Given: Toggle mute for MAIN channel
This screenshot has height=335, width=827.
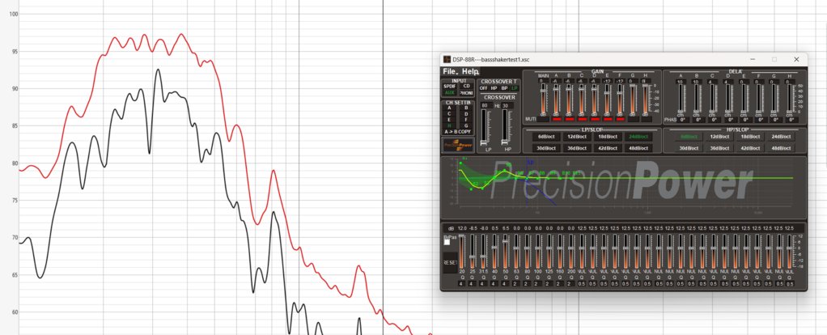Looking at the screenshot, I should [x=543, y=119].
